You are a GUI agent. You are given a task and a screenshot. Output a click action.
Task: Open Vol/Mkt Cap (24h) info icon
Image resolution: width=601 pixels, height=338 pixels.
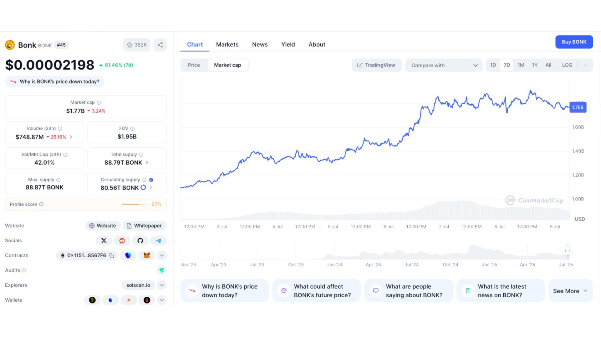click(65, 154)
